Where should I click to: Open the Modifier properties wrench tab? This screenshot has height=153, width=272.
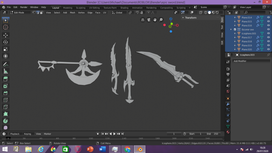(228, 104)
